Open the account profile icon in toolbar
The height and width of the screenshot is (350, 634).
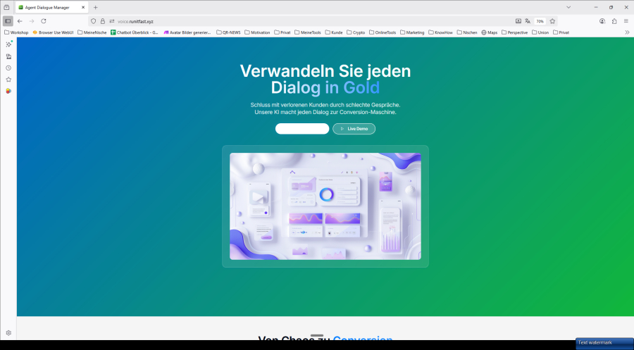(x=602, y=21)
